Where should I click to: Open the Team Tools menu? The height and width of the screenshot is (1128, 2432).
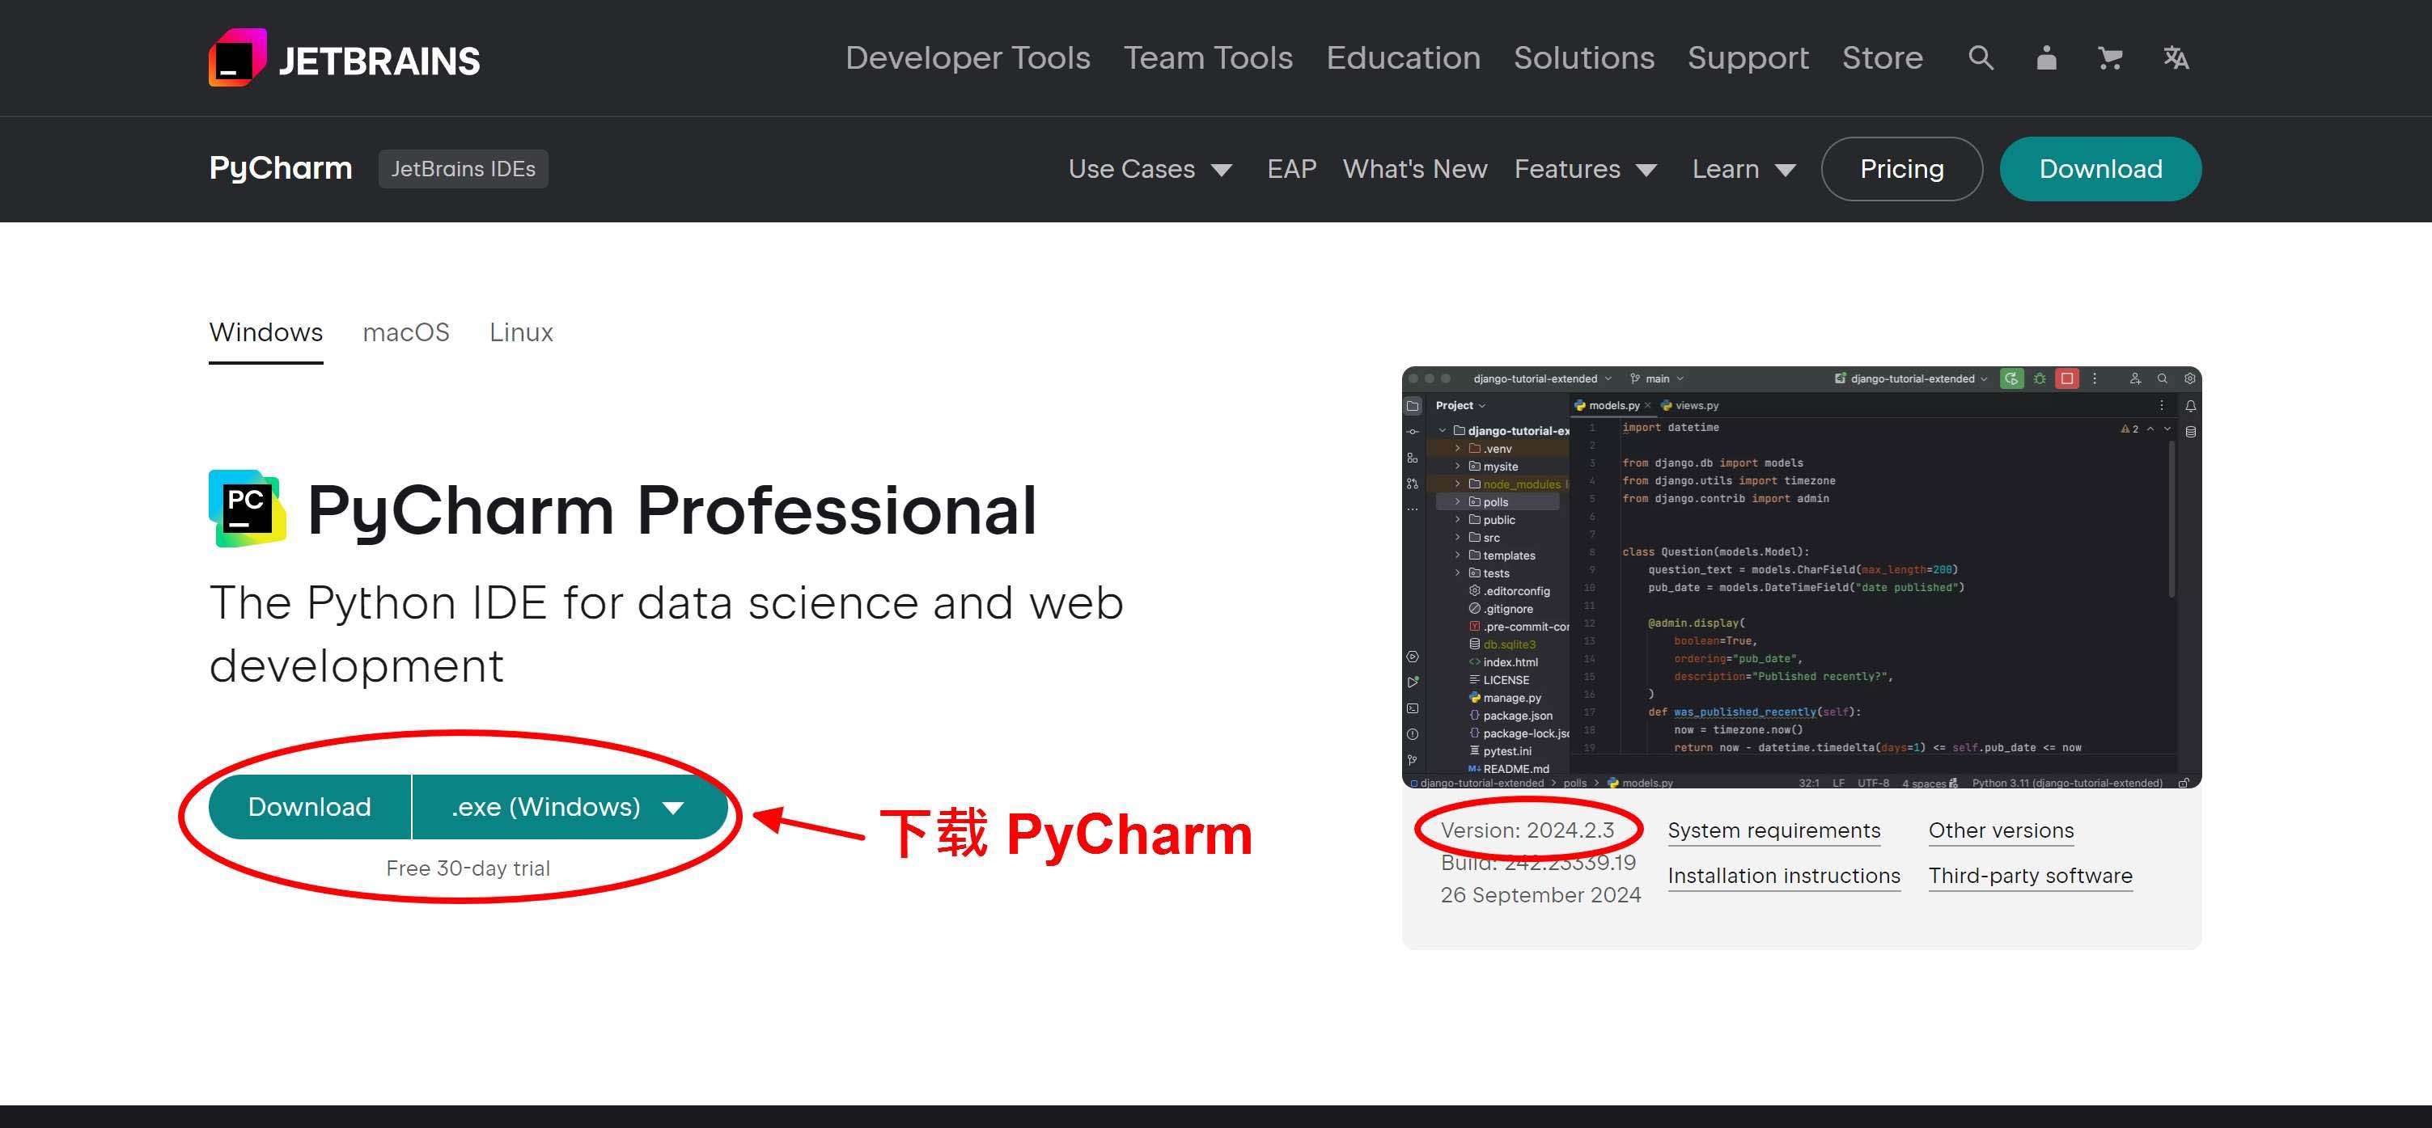pos(1207,57)
